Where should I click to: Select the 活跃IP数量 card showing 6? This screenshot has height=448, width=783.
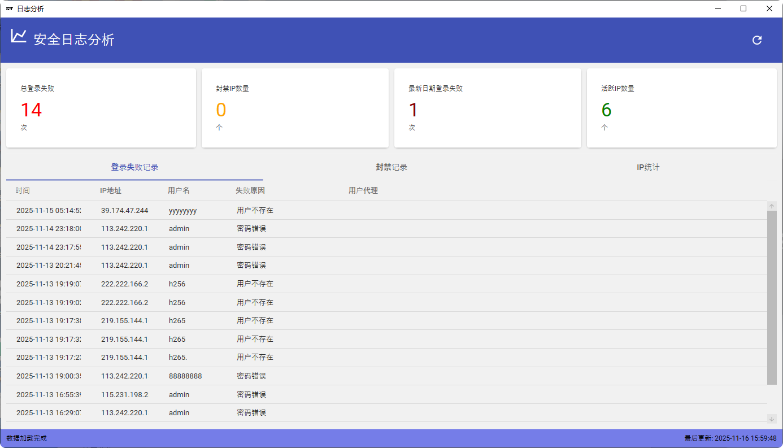(681, 107)
